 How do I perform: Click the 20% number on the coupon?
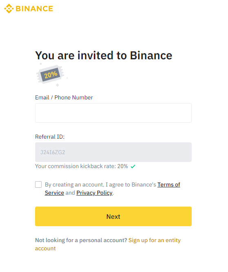51,74
